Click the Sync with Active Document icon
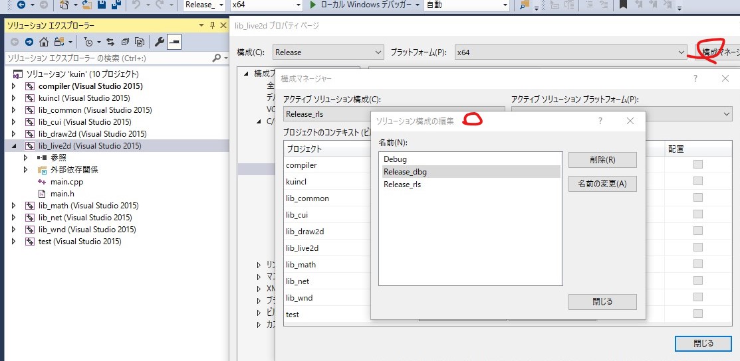This screenshot has height=361, width=740. 110,42
